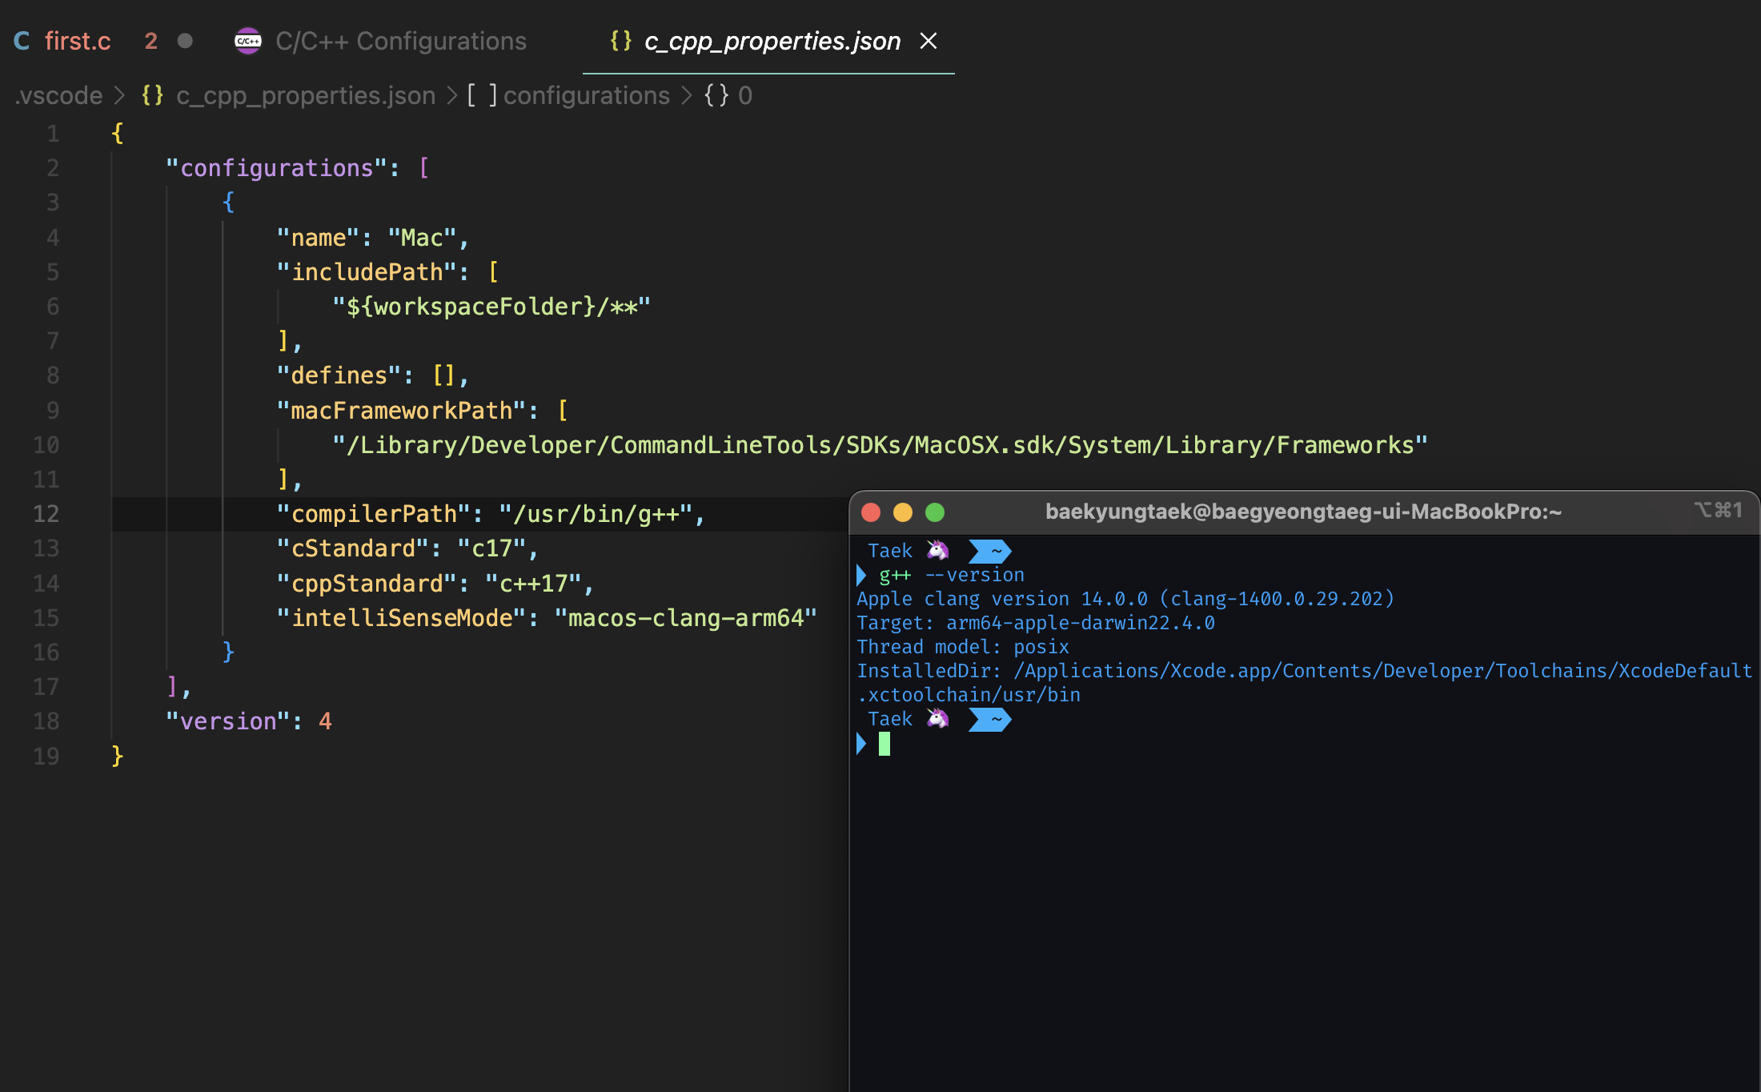Click the "${workspaceFolder}/**" string

pyautogui.click(x=491, y=307)
